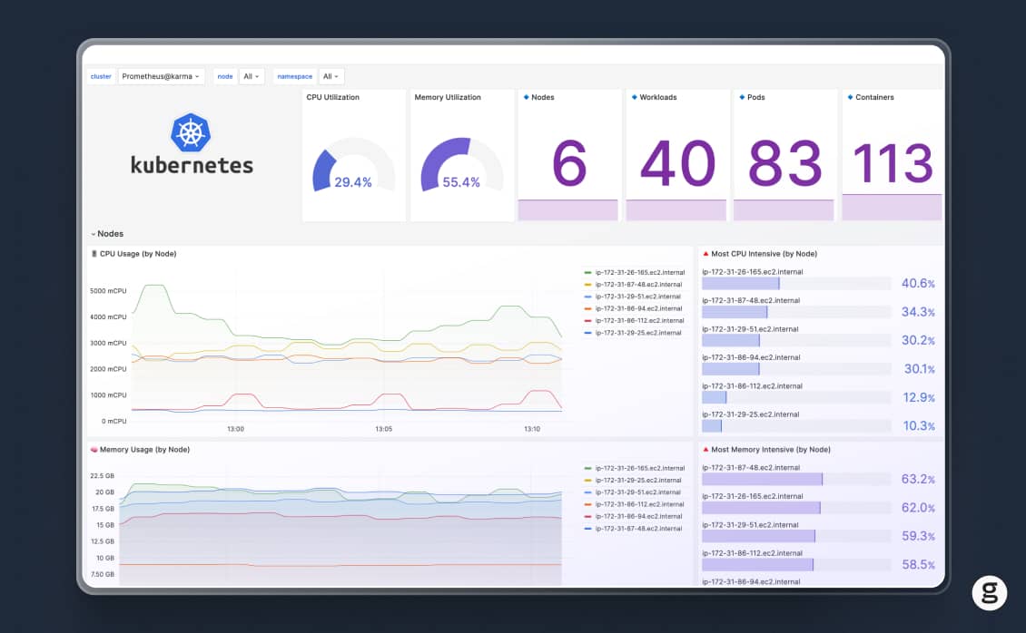The width and height of the screenshot is (1026, 633).
Task: Click the Pods sparkline area under 83
Action: [x=784, y=209]
